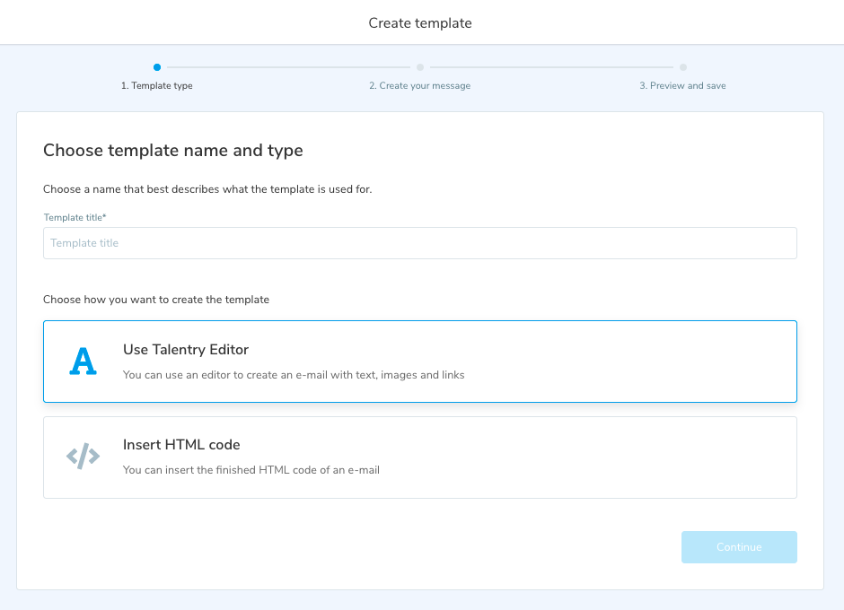
Task: Click the 'Create template' page title
Action: pos(420,22)
